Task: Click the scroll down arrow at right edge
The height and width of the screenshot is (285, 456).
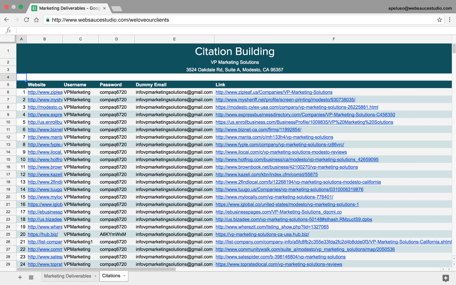Action: coord(454,264)
